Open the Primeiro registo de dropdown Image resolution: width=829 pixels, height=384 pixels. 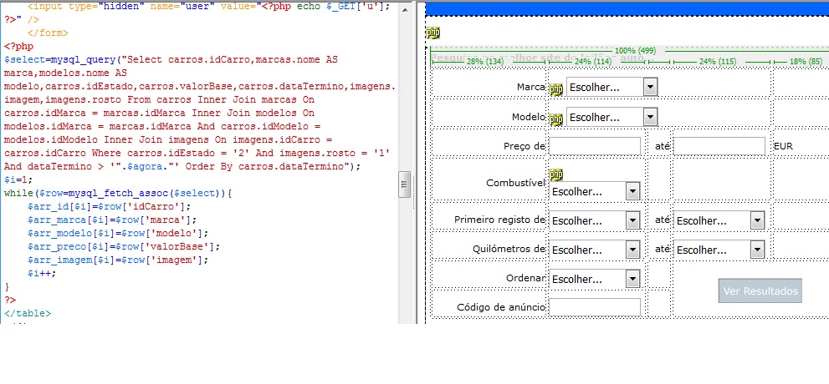595,220
